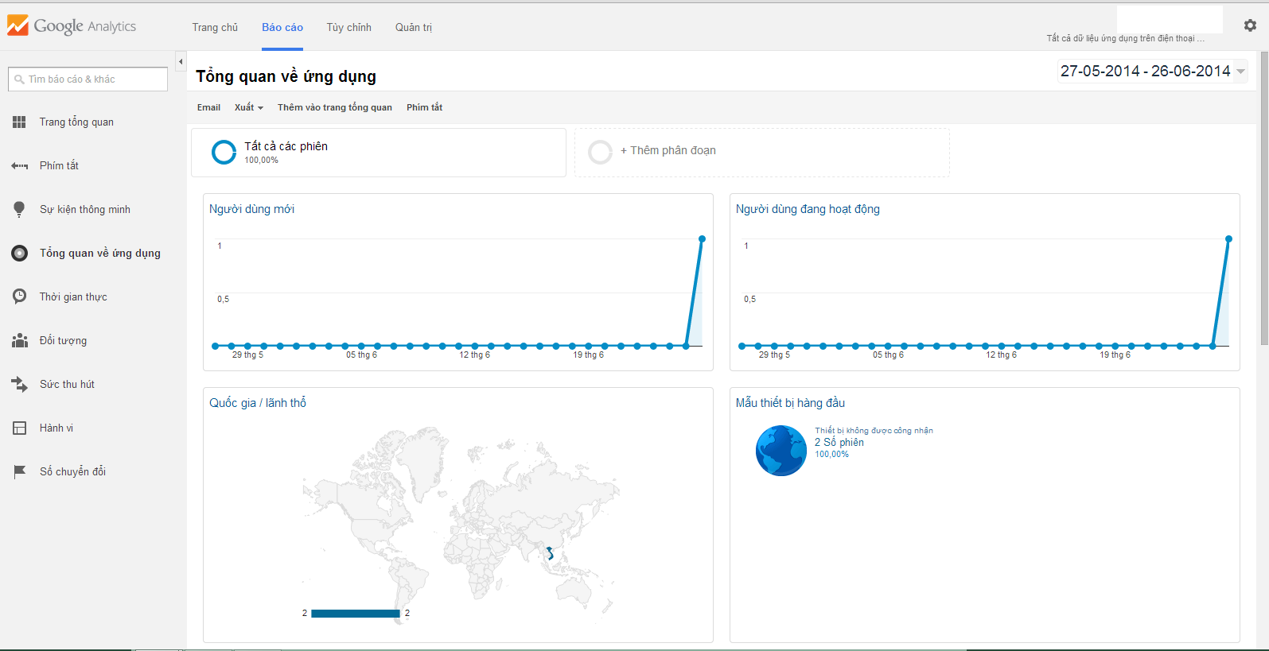The height and width of the screenshot is (651, 1269).
Task: Click the Email button
Action: tap(208, 107)
